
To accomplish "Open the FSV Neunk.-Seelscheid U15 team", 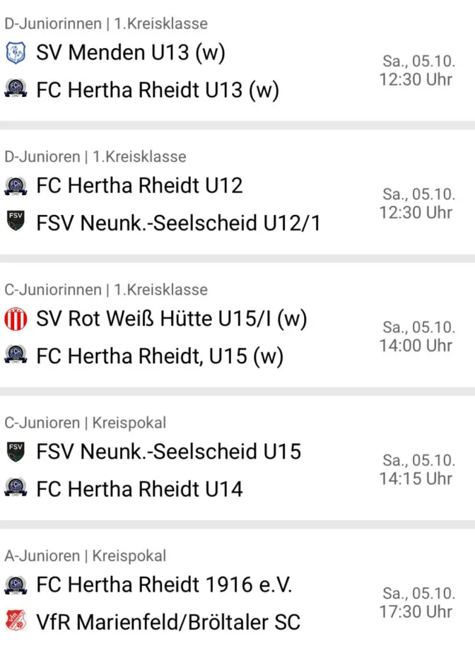I will tap(168, 452).
